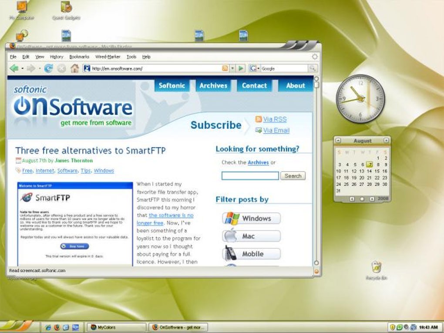The height and width of the screenshot is (333, 444).
Task: Select the desktop gadgets shortcut icon
Action: pyautogui.click(x=66, y=10)
